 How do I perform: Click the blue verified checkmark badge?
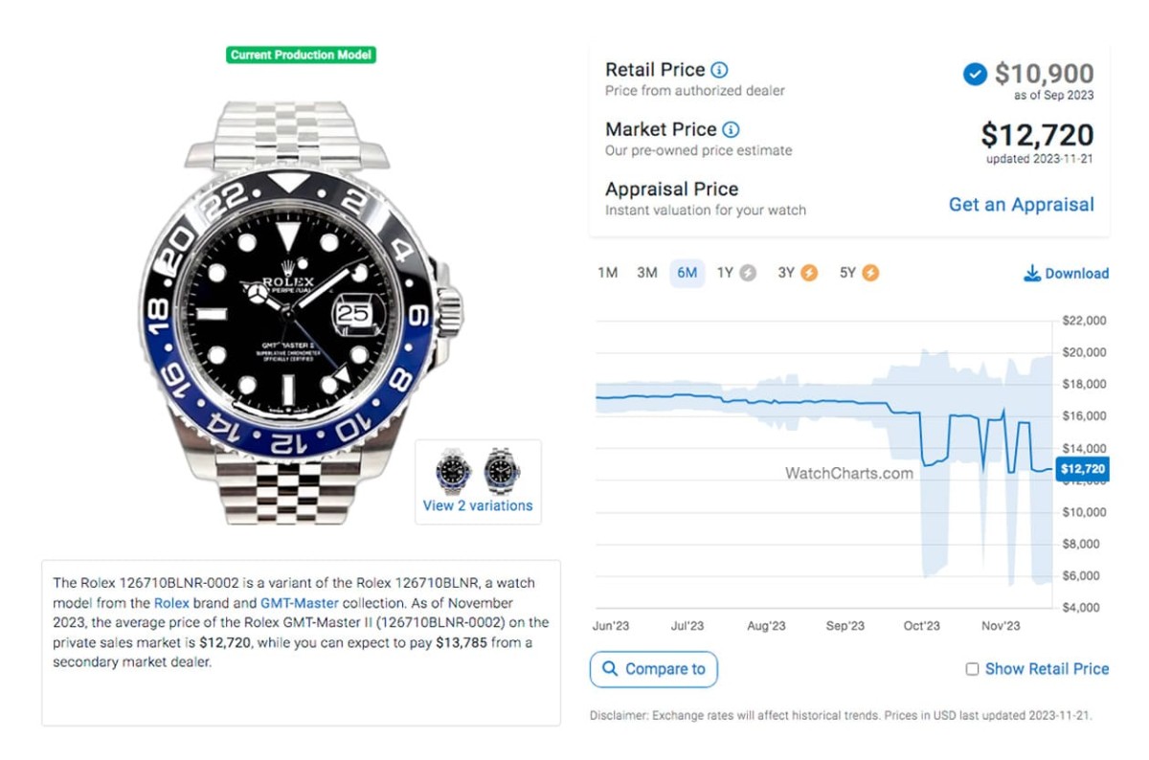coord(975,74)
